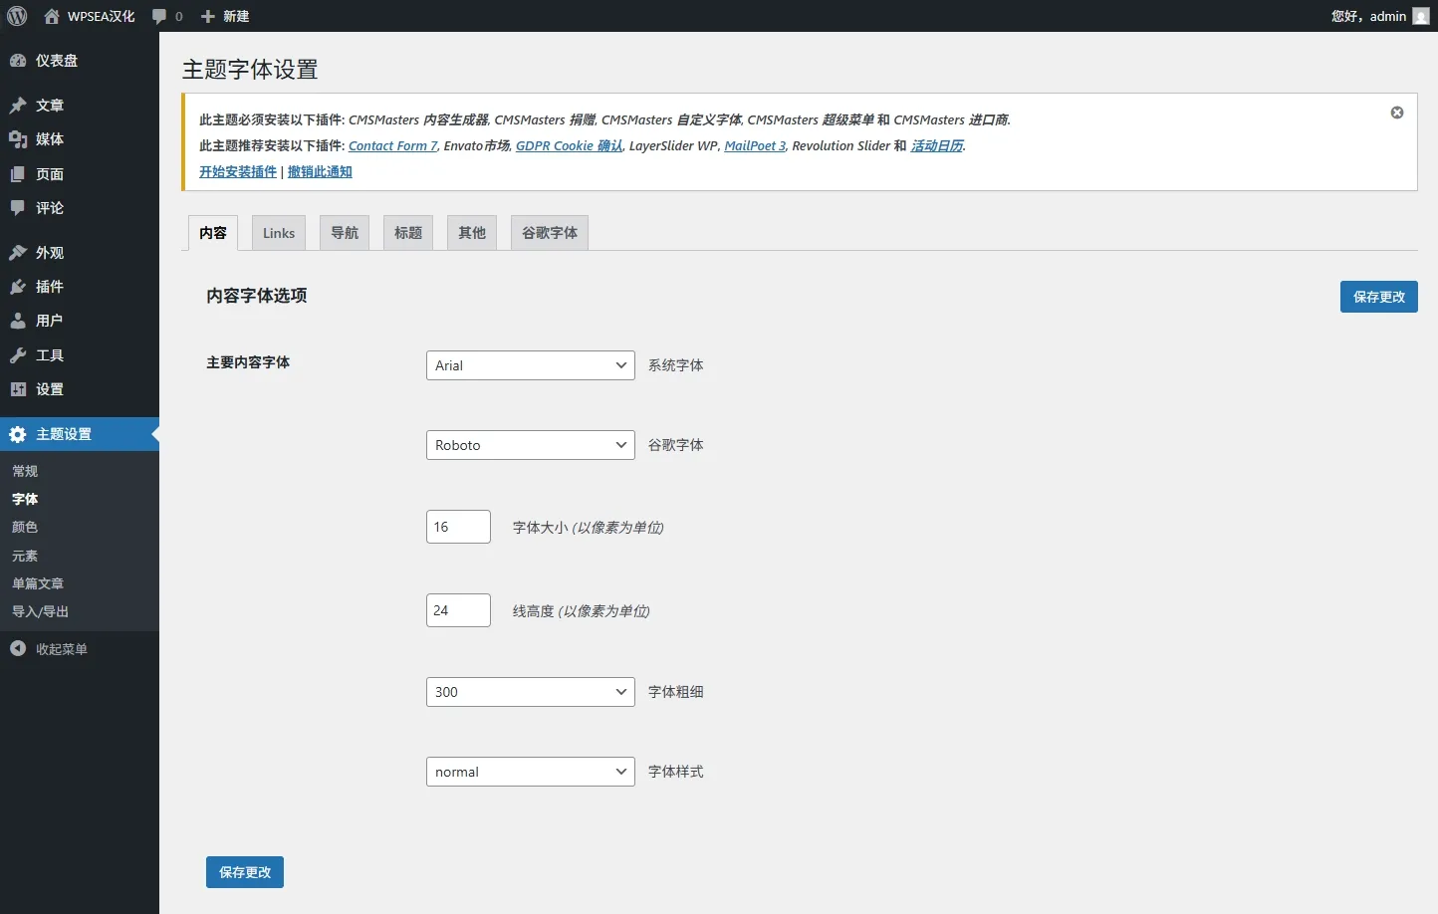Click the WordPress logo icon
This screenshot has height=914, width=1438.
coord(17,16)
